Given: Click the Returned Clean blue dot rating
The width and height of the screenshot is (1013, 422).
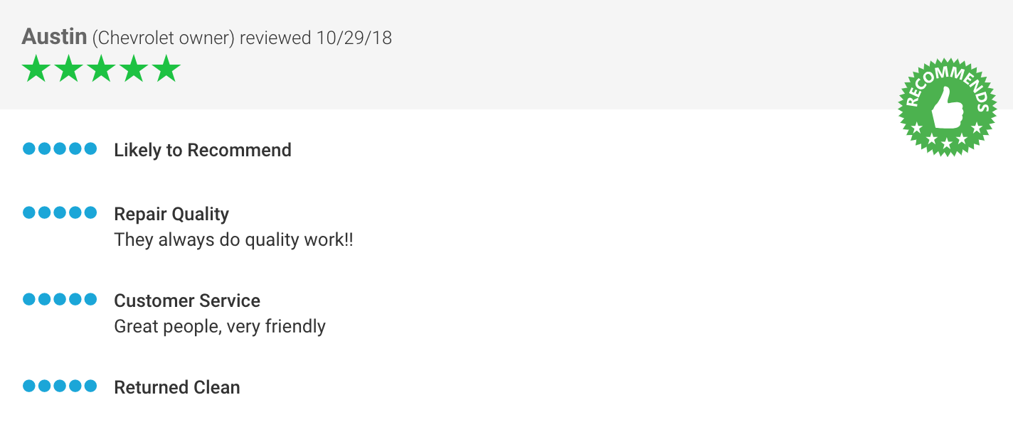Looking at the screenshot, I should 60,386.
